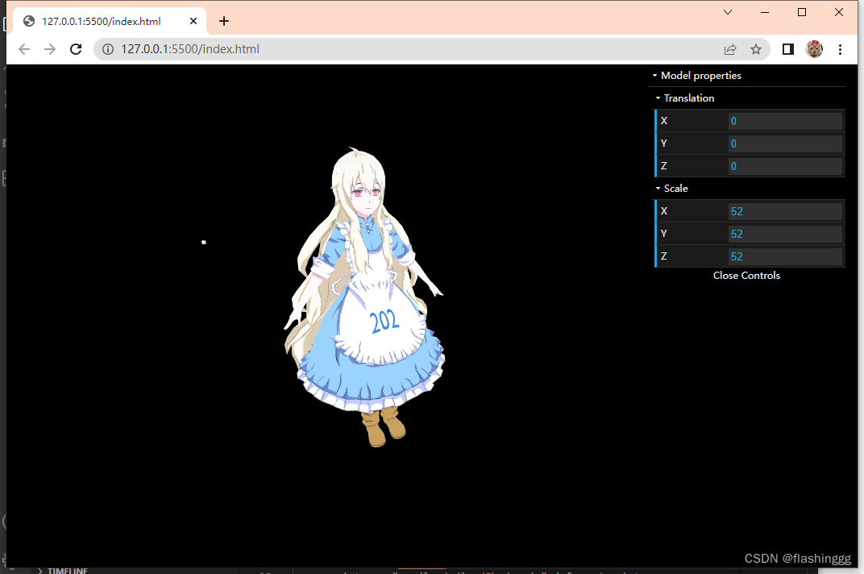
Task: Collapse the Translation folder
Action: click(x=748, y=98)
